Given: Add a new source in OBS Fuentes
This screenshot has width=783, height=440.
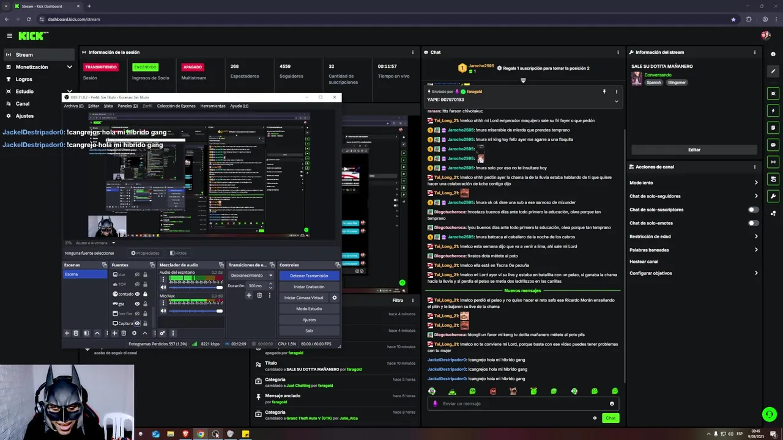Looking at the screenshot, I should (x=114, y=333).
